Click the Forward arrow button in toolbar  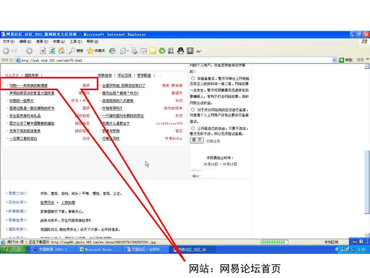(x=29, y=51)
